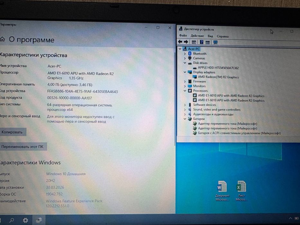Click the Копировать button
This screenshot has height=225, width=300.
(x=13, y=132)
